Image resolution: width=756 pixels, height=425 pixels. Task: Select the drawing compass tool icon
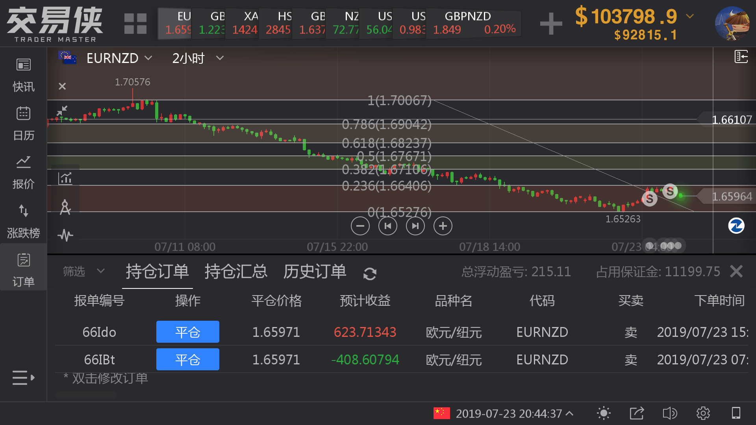(x=65, y=207)
